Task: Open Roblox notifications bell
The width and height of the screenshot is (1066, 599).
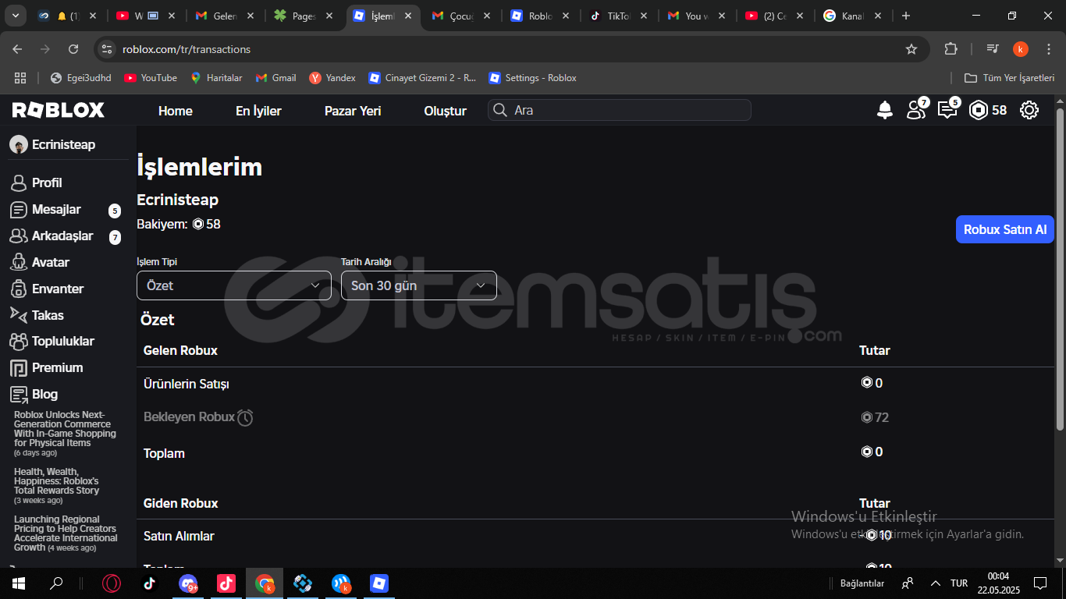Action: click(x=884, y=110)
